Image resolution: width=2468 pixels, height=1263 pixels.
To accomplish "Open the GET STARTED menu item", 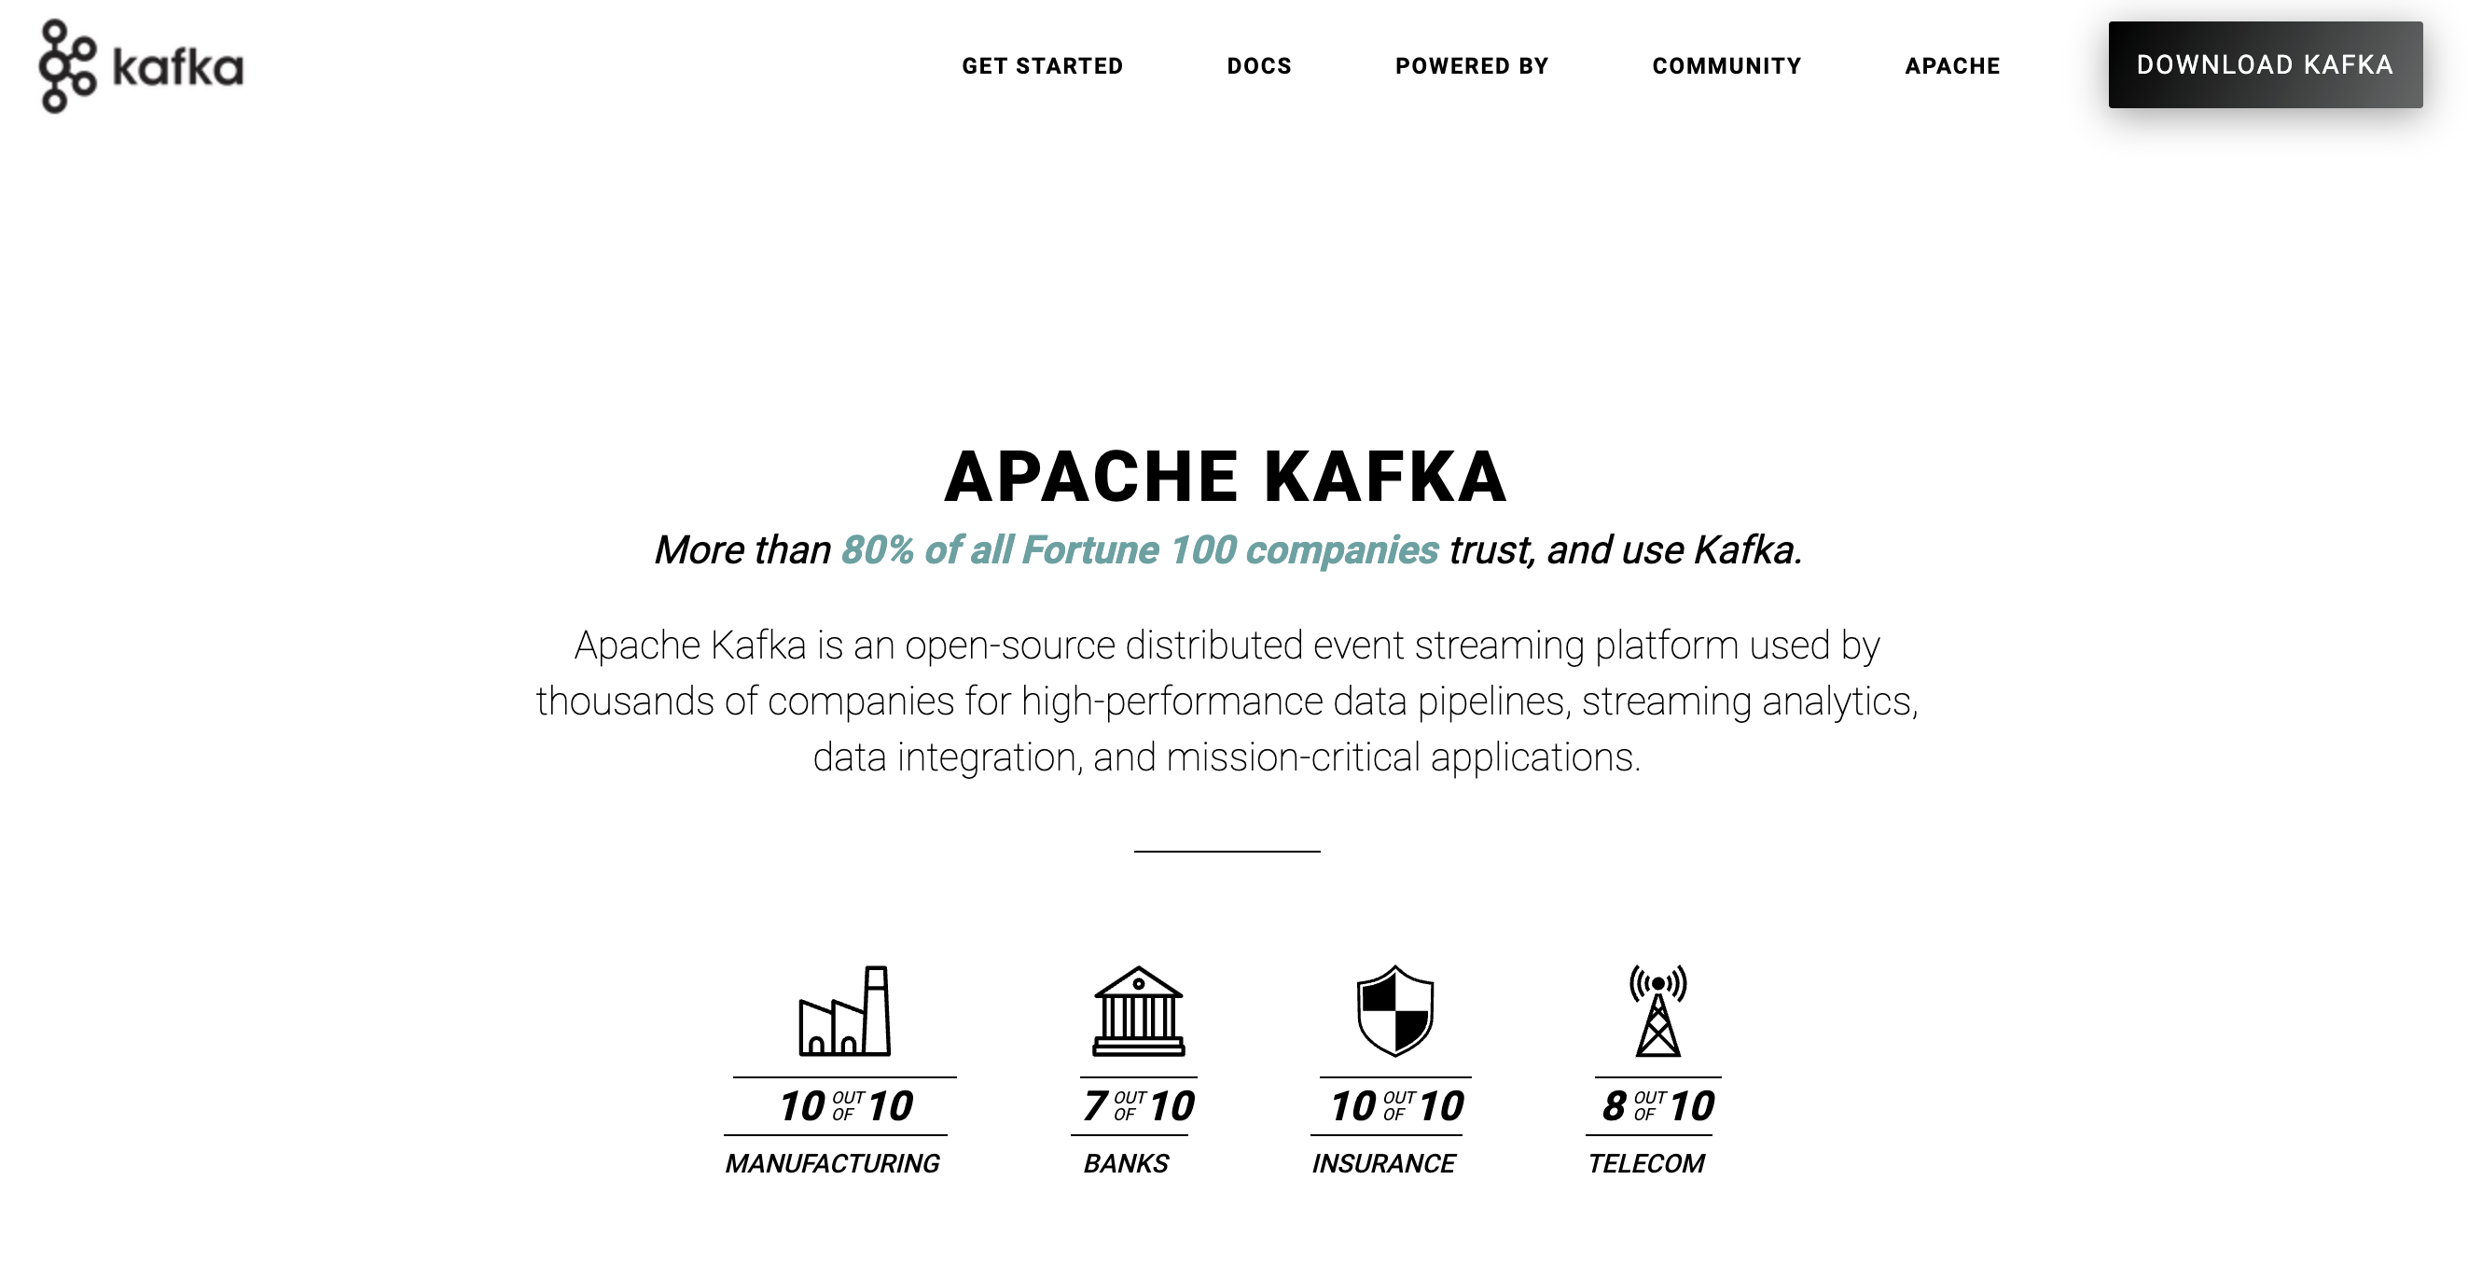I will pos(1043,66).
